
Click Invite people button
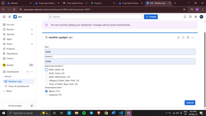[15, 106]
